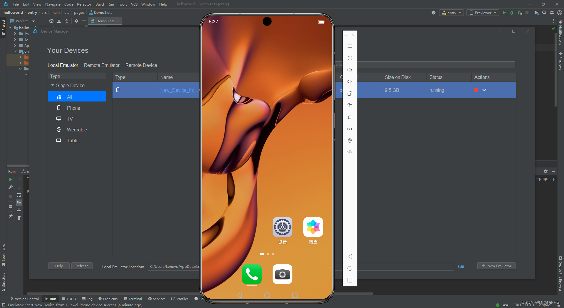The height and width of the screenshot is (308, 564).
Task: Open the emulator location (GPS) settings
Action: pos(350,141)
